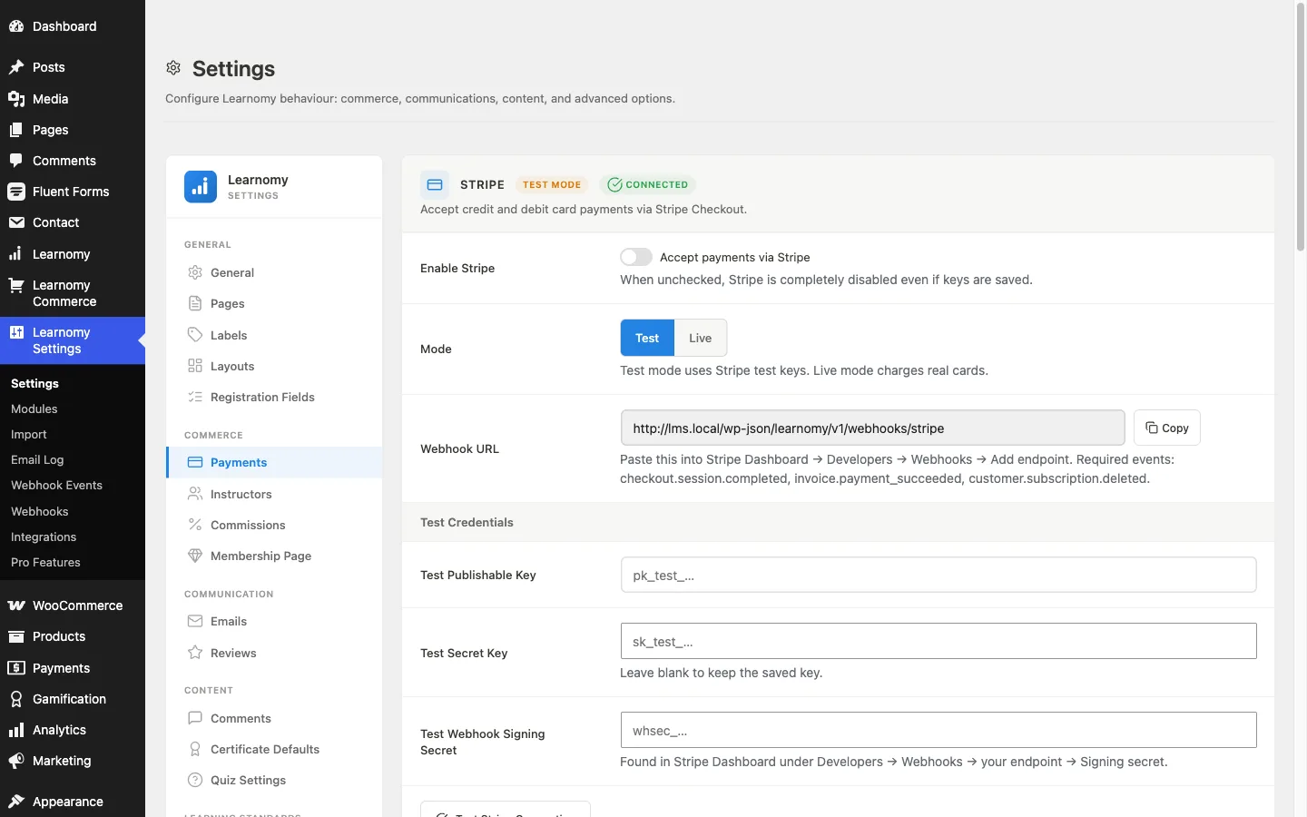Click the Posts pin icon

pos(16,67)
